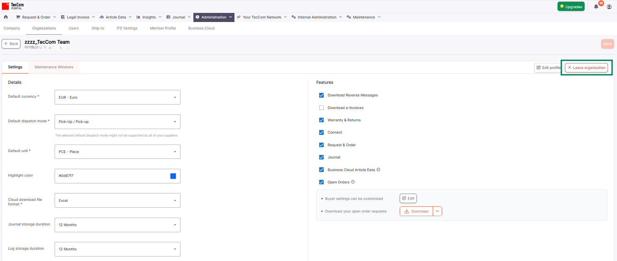
Task: Click info icon beside Business Cloud Article Data
Action: click(378, 169)
